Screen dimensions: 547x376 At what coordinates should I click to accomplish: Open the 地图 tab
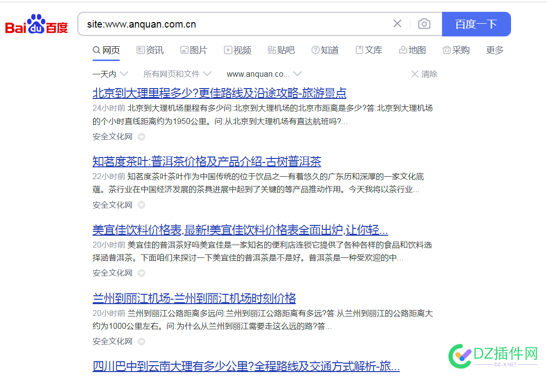coord(412,50)
